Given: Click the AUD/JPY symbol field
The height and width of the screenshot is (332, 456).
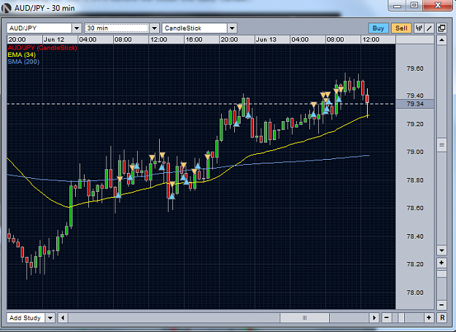Looking at the screenshot, I should pyautogui.click(x=39, y=28).
